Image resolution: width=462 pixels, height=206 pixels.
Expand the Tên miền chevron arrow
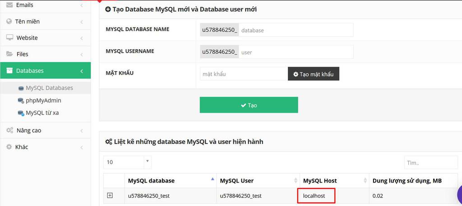point(82,22)
